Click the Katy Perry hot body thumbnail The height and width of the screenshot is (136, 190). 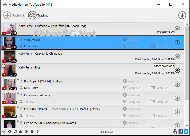click(x=9, y=98)
